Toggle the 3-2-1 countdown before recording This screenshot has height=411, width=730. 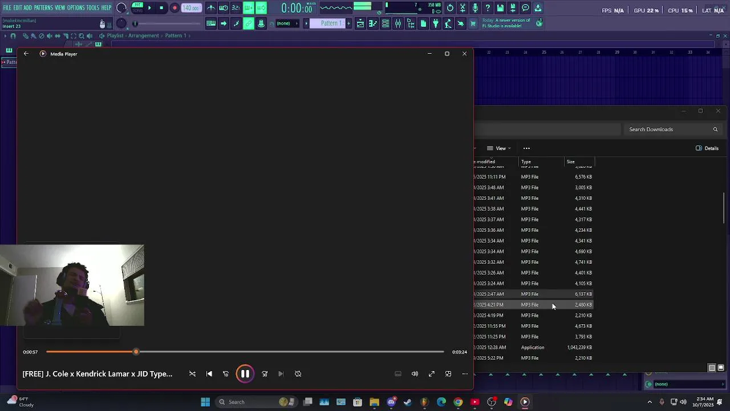(x=236, y=8)
